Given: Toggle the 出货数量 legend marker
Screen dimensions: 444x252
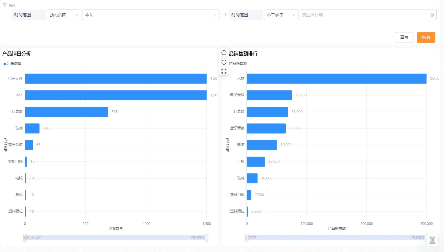Looking at the screenshot, I should point(5,64).
